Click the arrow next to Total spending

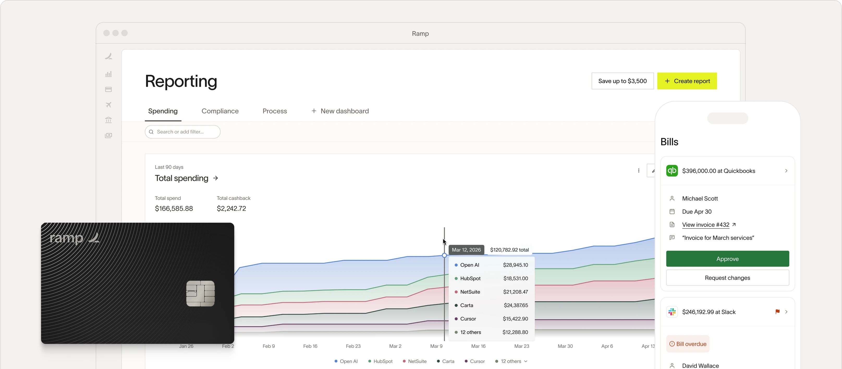(215, 178)
